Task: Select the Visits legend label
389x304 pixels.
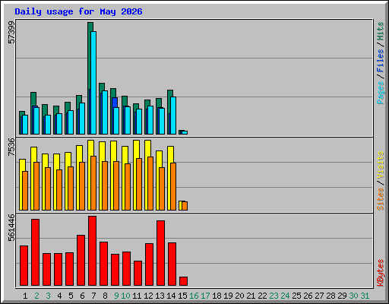Action: pyautogui.click(x=380, y=166)
